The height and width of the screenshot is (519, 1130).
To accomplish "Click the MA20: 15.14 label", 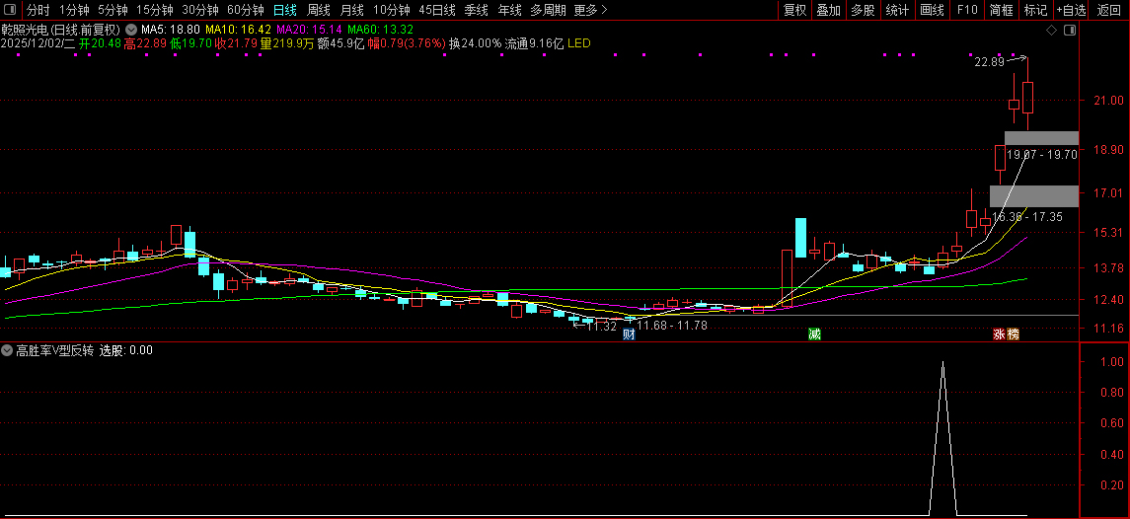I will tap(309, 31).
